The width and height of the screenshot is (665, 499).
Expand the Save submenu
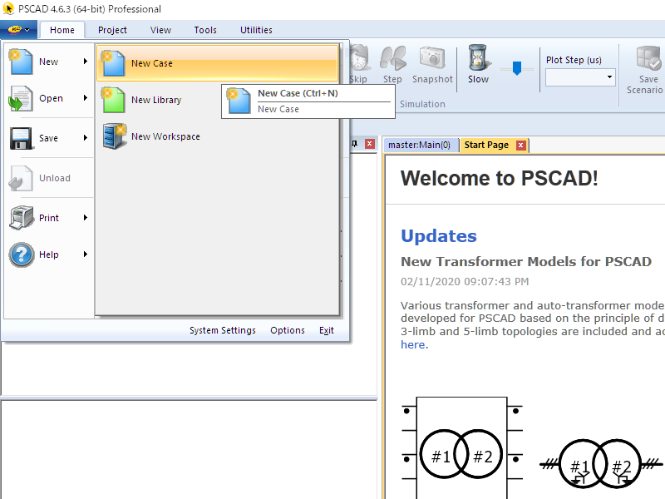click(50, 138)
